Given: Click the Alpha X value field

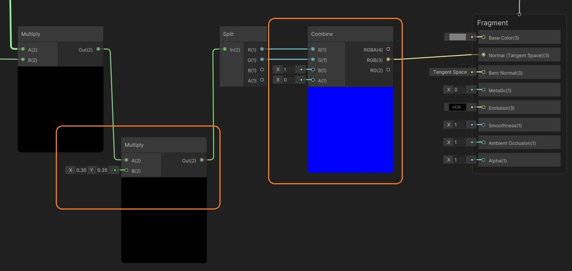Looking at the screenshot, I should coord(460,160).
